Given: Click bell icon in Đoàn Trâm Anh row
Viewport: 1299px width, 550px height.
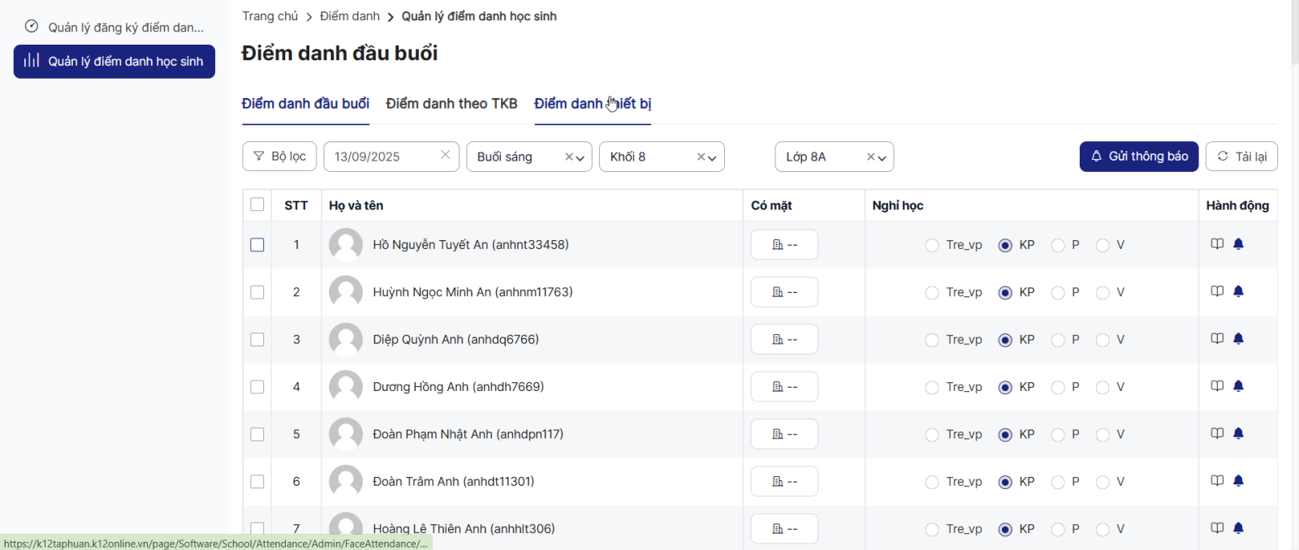Looking at the screenshot, I should pyautogui.click(x=1238, y=481).
